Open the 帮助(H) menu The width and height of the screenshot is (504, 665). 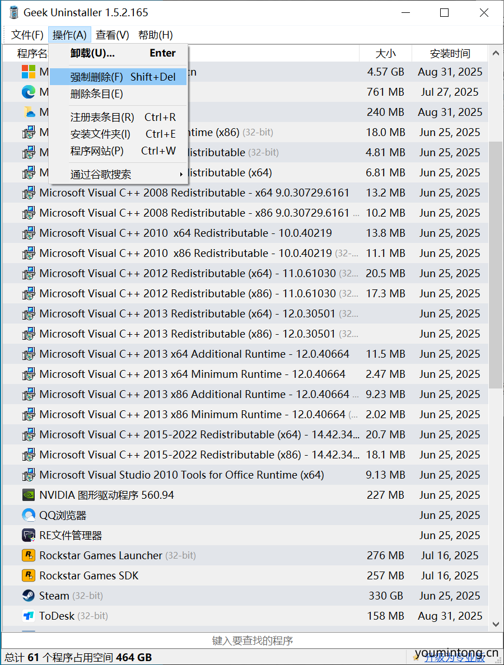[x=156, y=35]
